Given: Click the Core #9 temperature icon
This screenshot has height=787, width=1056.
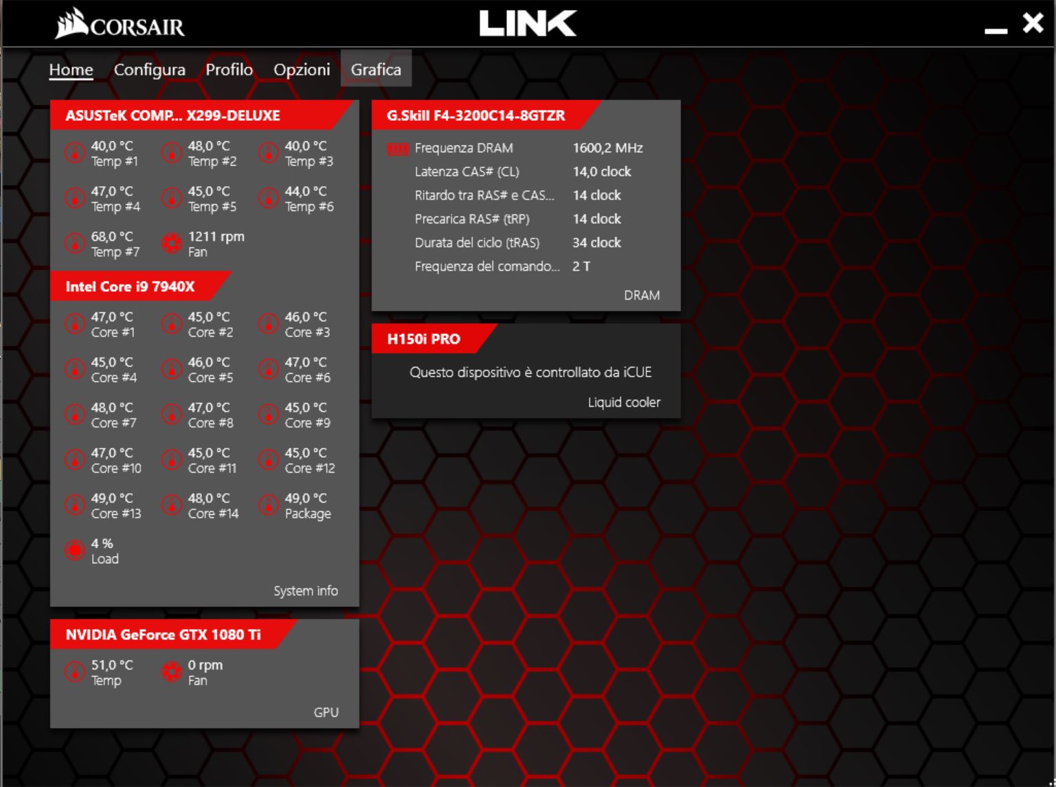Looking at the screenshot, I should (268, 414).
